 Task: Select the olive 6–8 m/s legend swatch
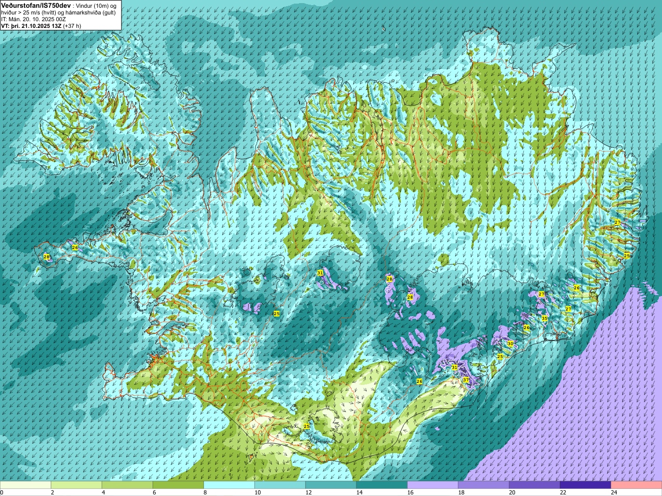pos(178,485)
